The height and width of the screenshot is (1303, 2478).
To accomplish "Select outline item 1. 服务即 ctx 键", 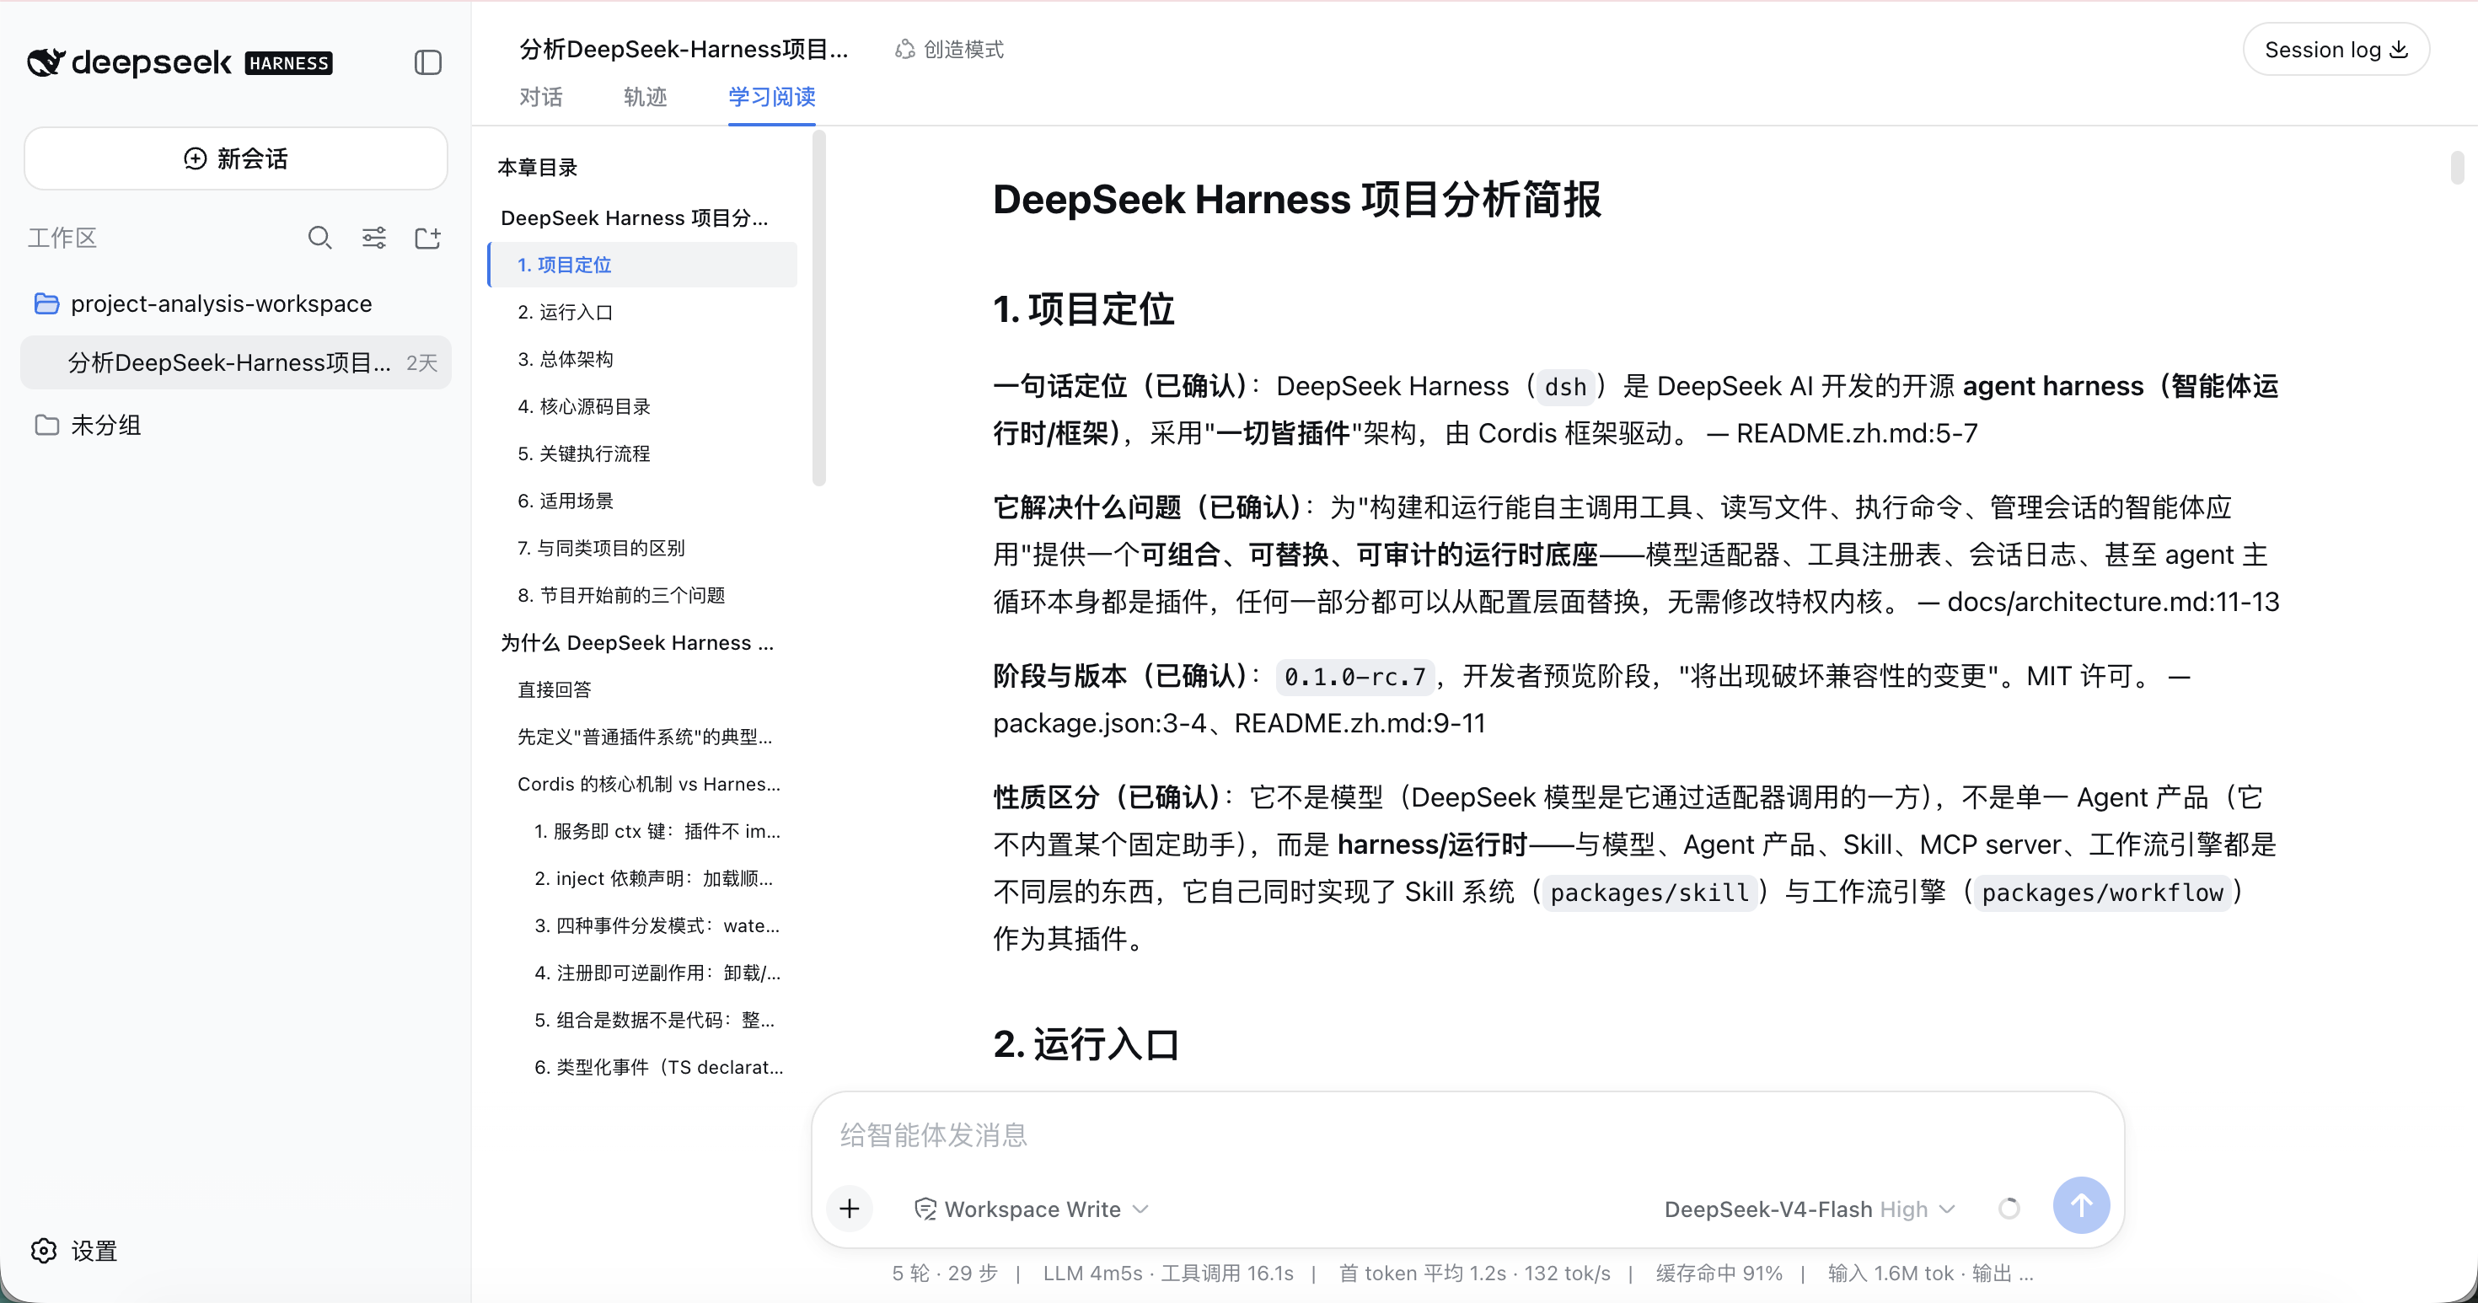I will [x=642, y=831].
